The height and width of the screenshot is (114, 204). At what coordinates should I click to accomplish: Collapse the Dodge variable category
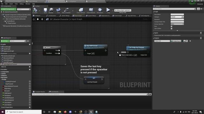pyautogui.click(x=2, y=79)
